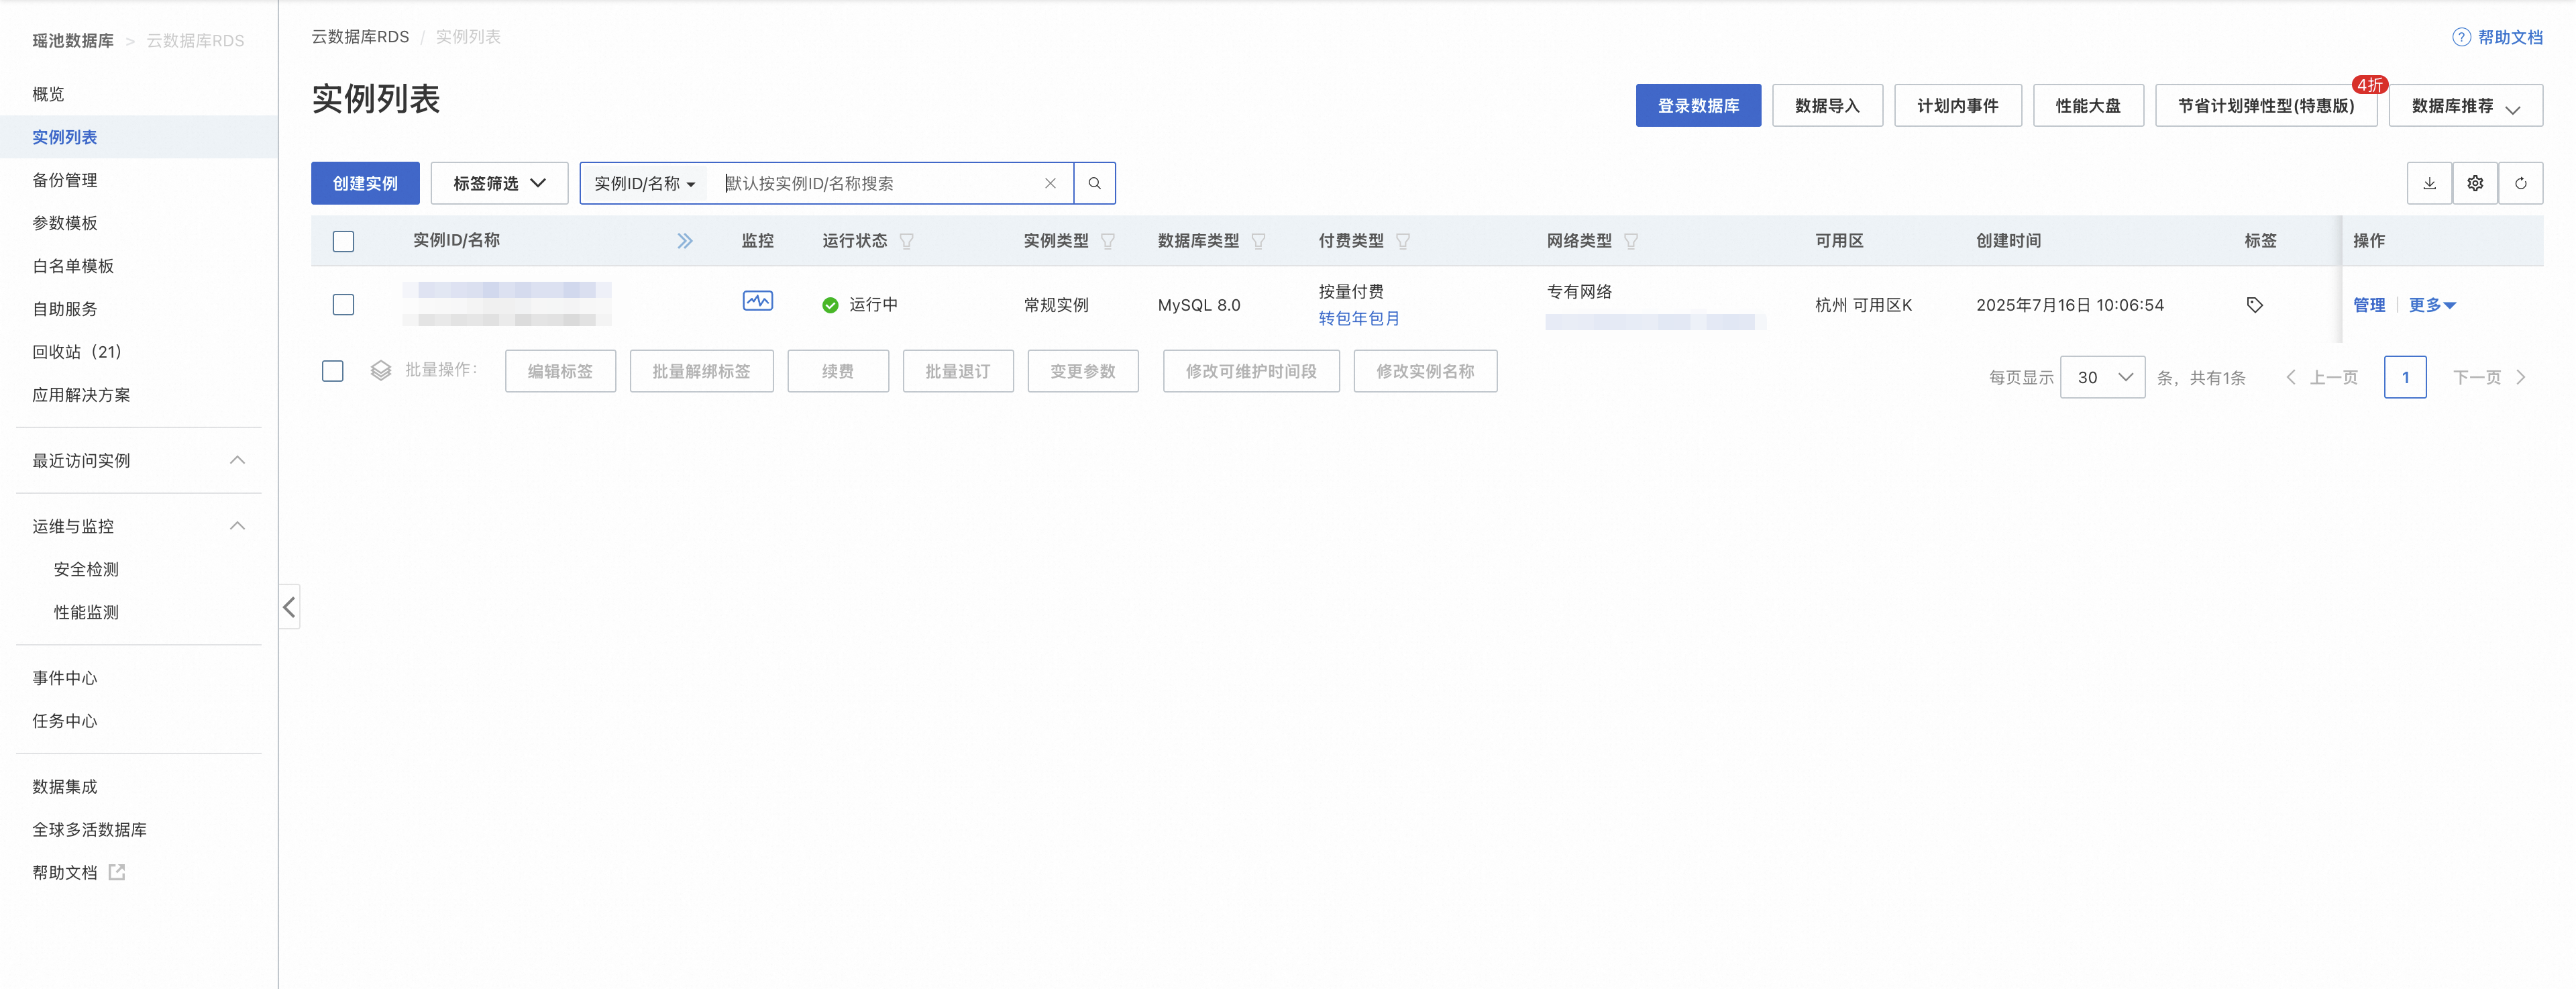Open monitoring chart icon for instance
The height and width of the screenshot is (989, 2576).
[757, 301]
